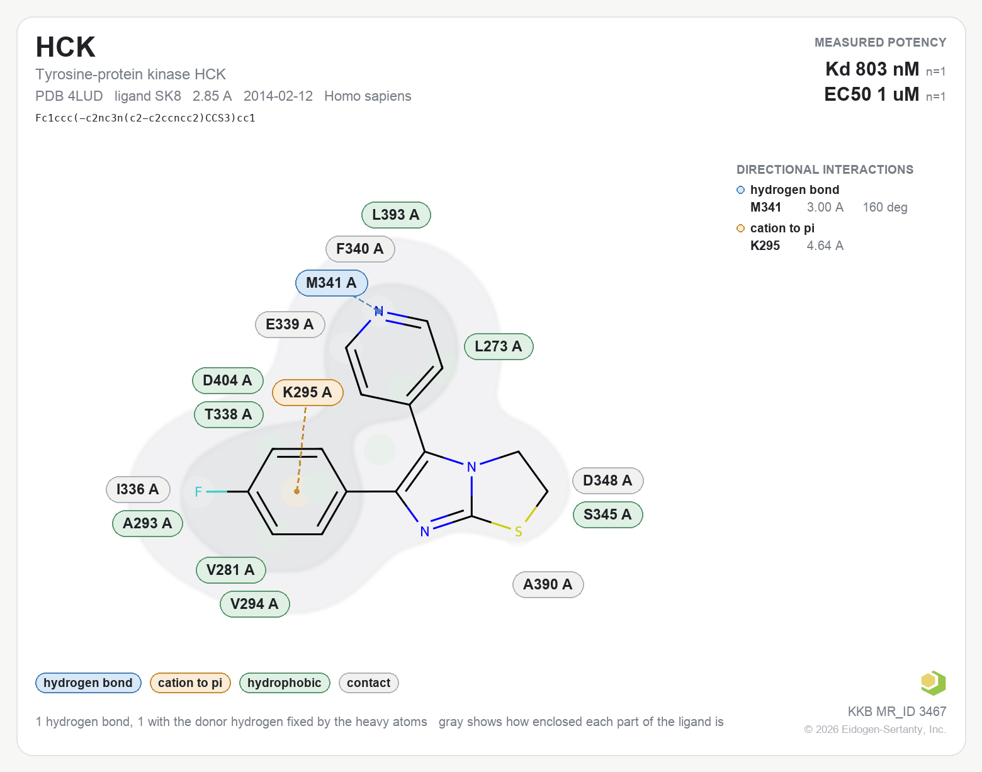Image resolution: width=982 pixels, height=772 pixels.
Task: Click the hydrogen bond summary footnote
Action: (232, 722)
